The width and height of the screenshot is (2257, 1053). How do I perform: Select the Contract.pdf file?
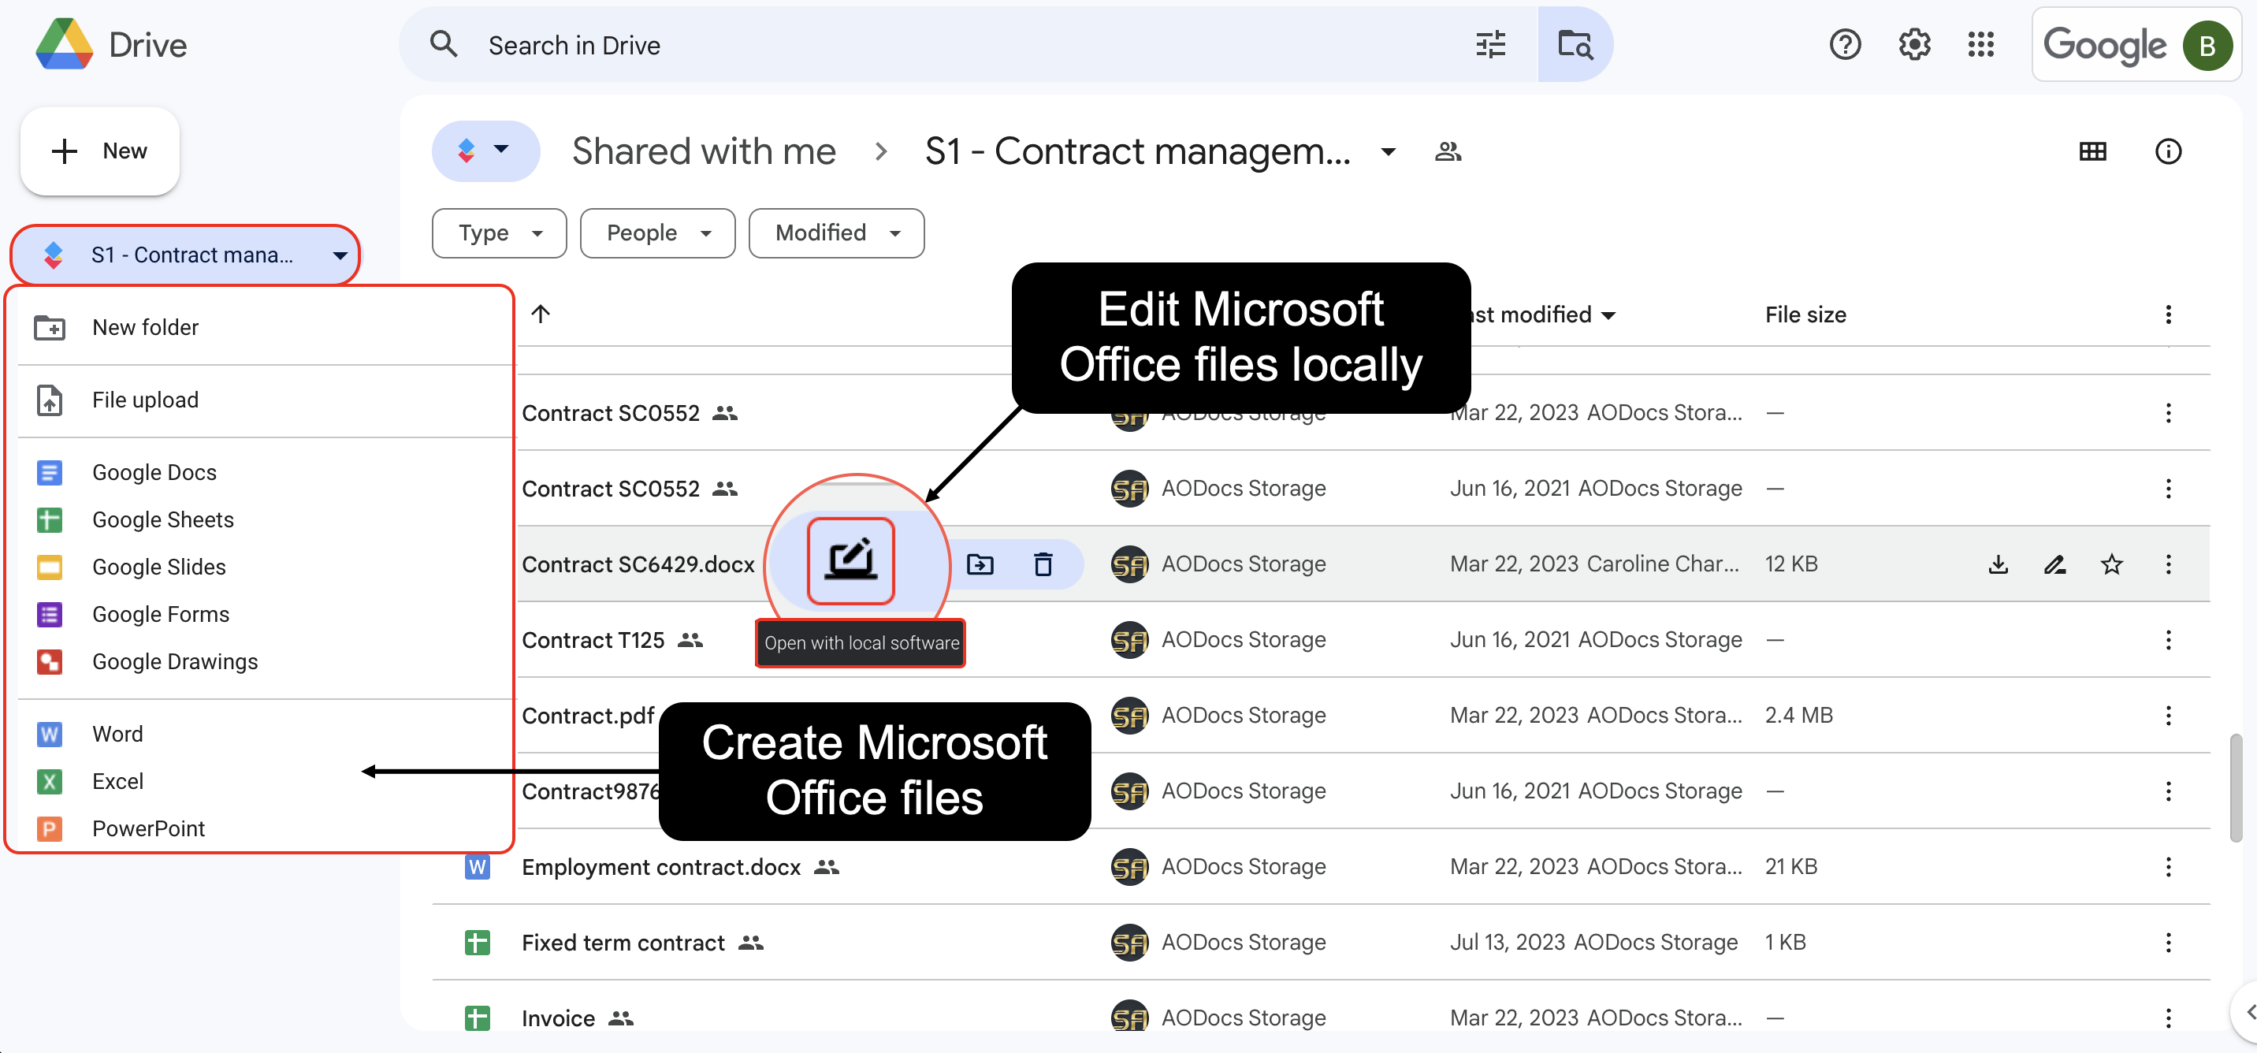coord(588,716)
